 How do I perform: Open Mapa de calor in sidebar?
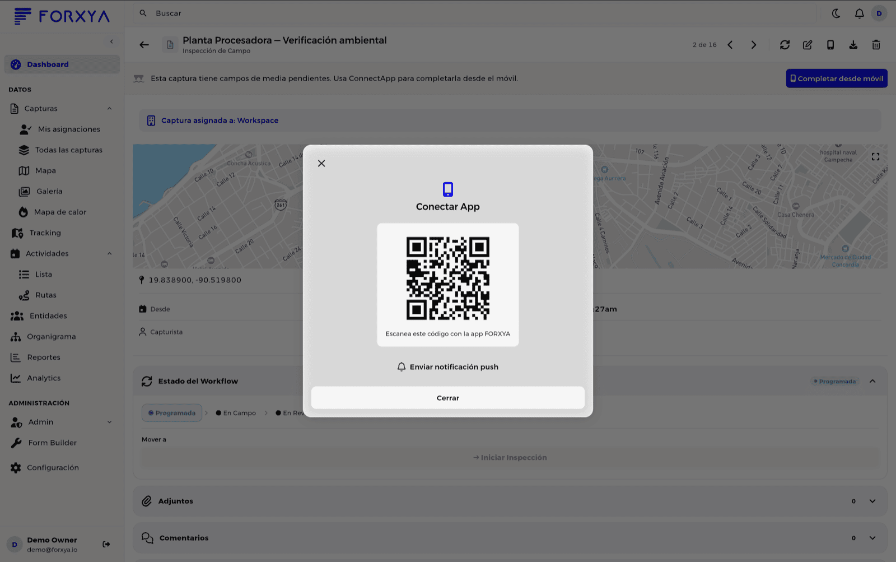click(x=60, y=212)
